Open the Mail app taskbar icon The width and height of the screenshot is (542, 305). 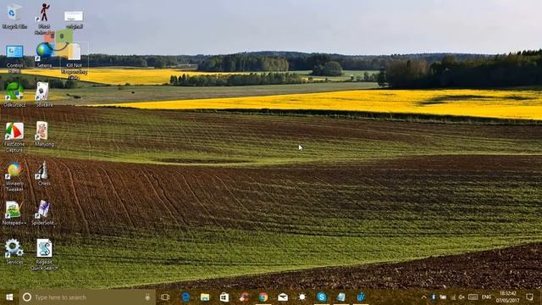(x=283, y=297)
